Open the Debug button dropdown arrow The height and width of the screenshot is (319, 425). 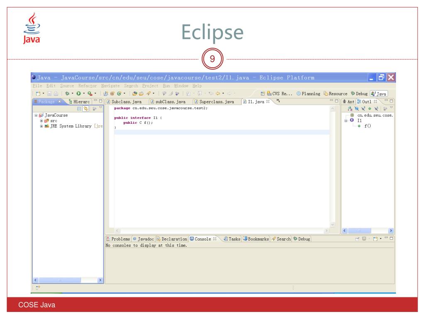72,93
